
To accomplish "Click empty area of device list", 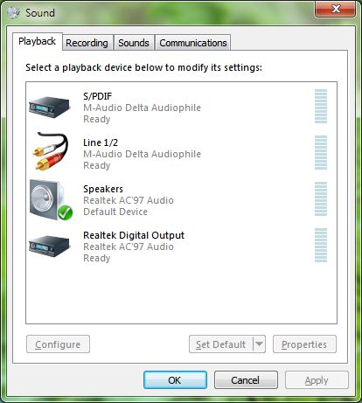I will click(x=181, y=293).
